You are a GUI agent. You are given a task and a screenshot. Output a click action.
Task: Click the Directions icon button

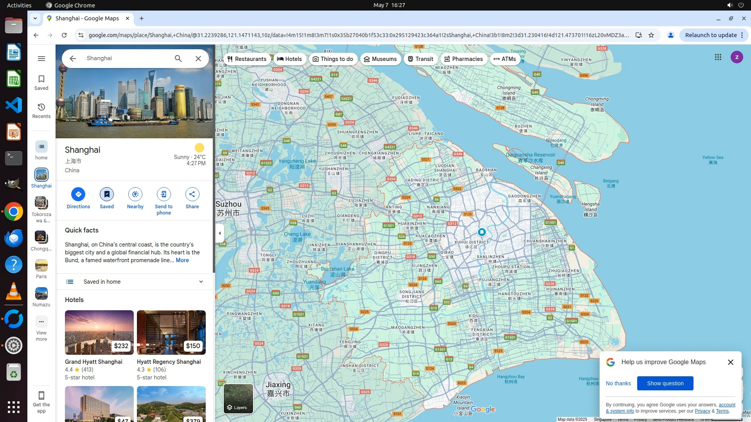(78, 194)
